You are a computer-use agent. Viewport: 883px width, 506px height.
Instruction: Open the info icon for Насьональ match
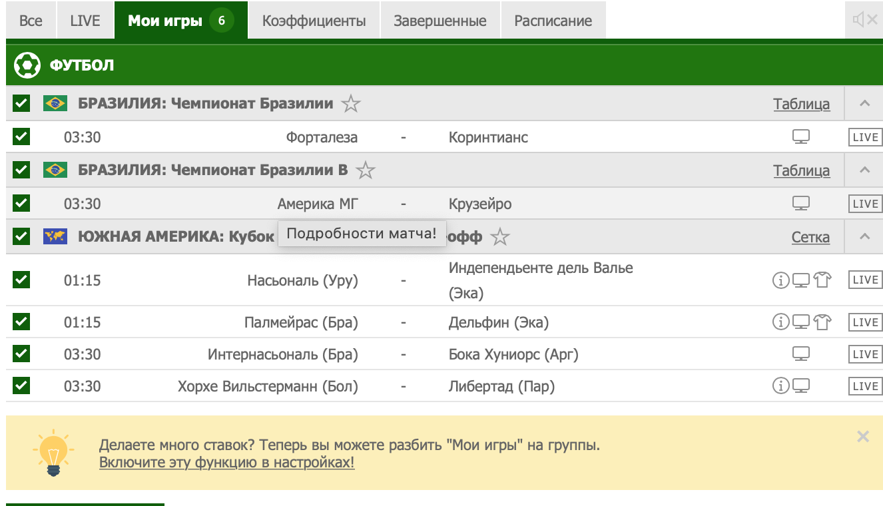point(780,280)
